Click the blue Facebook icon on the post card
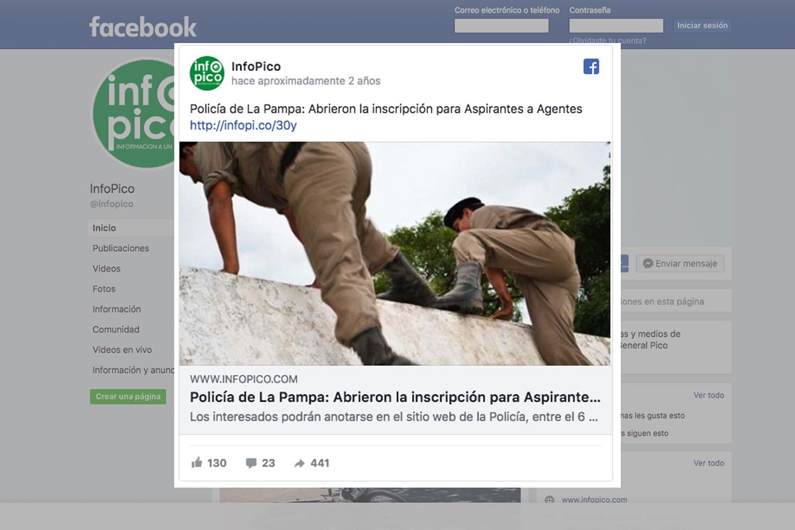The image size is (795, 530). click(x=591, y=66)
